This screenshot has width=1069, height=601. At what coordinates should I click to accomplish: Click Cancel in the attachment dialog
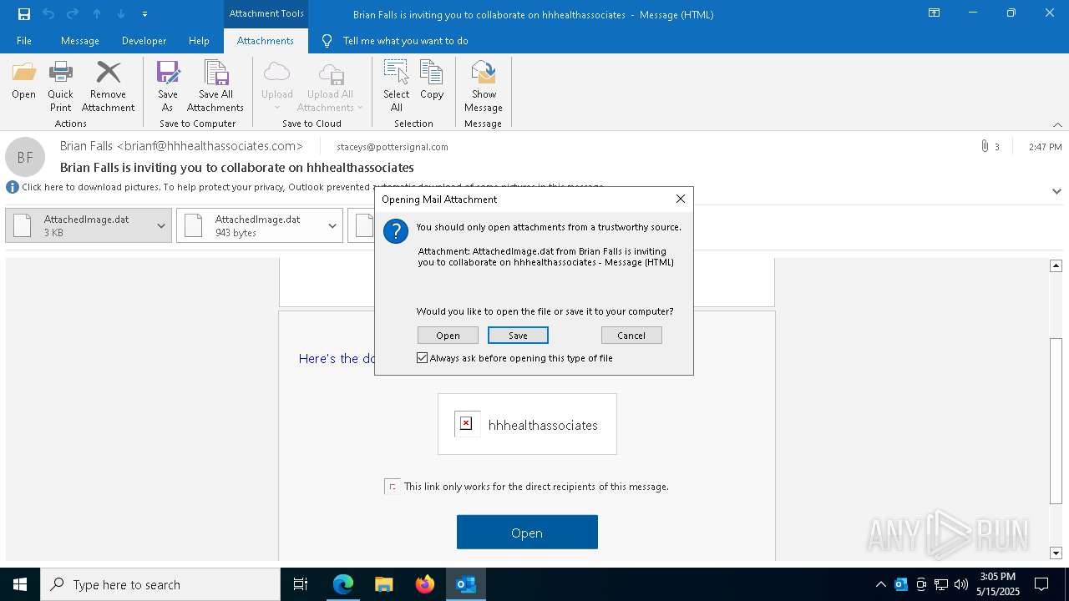tap(631, 335)
